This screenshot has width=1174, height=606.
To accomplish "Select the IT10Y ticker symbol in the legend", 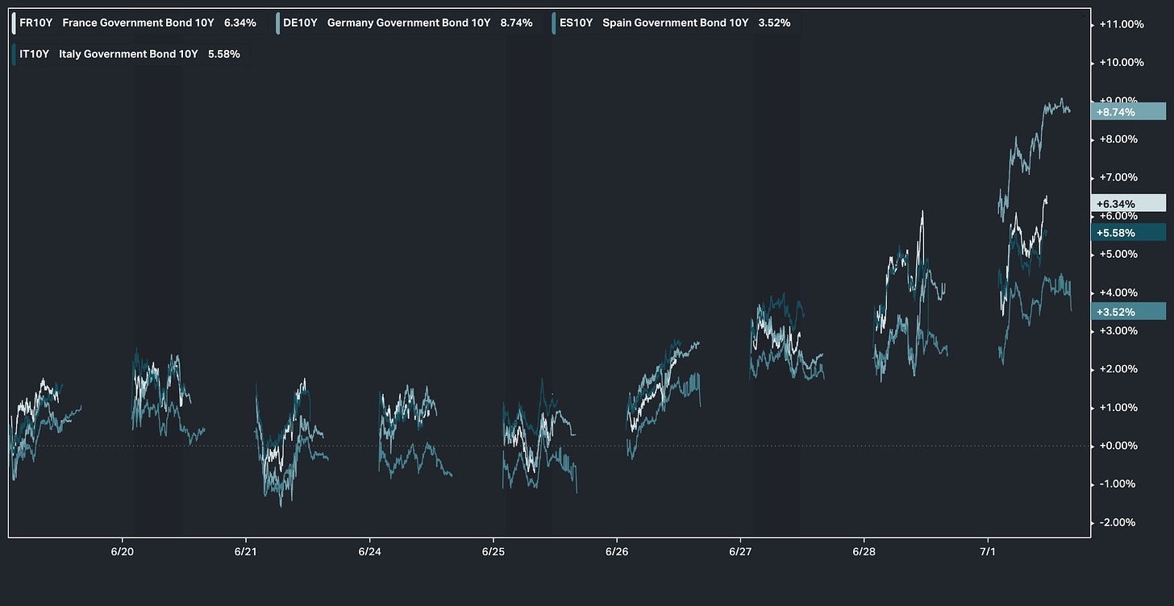I will (x=35, y=54).
